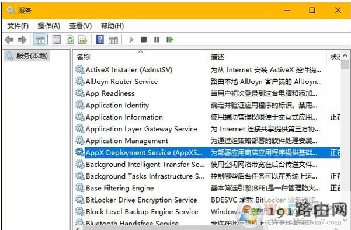Select the Base Filtering Engine service
The image size is (351, 230).
click(120, 188)
